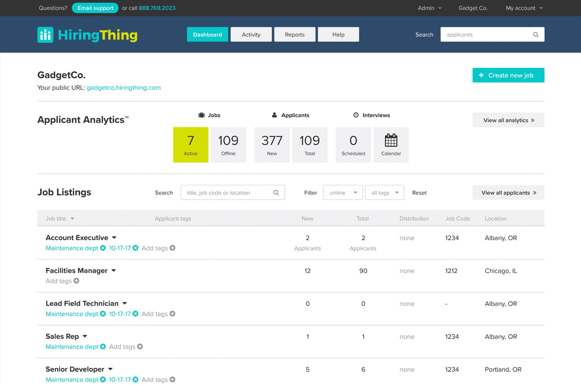Open the interviews Calendar tile
The image size is (581, 385).
click(391, 145)
